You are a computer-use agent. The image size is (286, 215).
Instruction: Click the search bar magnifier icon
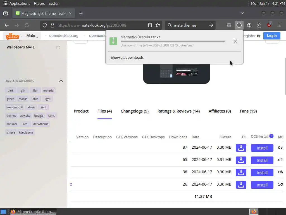(170, 25)
